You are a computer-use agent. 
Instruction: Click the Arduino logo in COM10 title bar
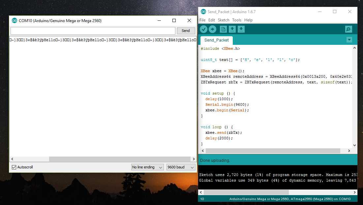(15, 20)
